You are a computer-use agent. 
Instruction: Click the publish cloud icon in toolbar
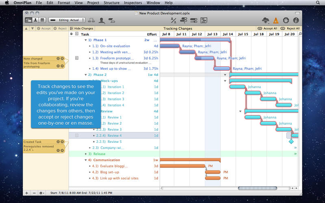point(266,20)
